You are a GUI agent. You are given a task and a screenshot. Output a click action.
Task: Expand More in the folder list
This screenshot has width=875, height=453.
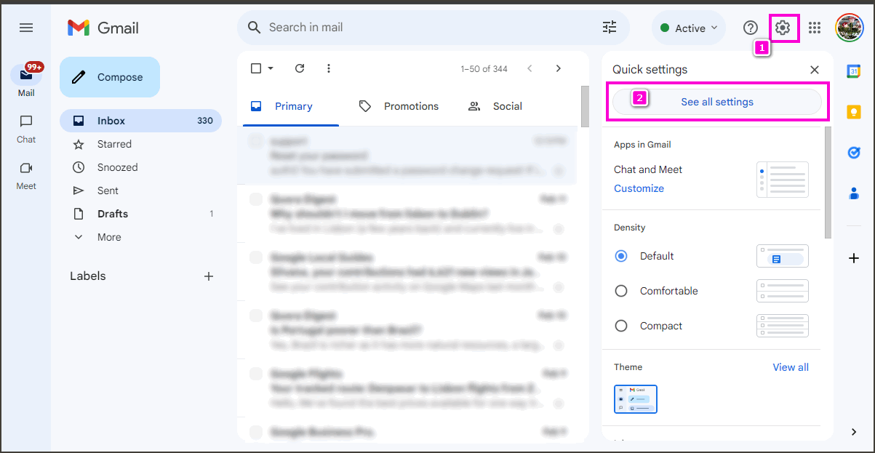[x=140, y=237]
